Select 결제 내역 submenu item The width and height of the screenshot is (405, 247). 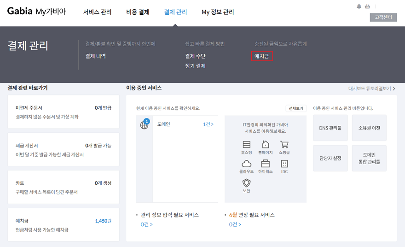click(x=96, y=56)
